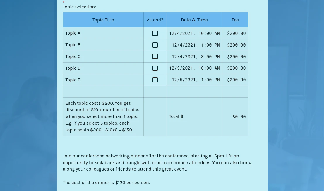The height and width of the screenshot is (191, 324).
Task: Check the Attend box for Topic A
Action: coord(155,33)
